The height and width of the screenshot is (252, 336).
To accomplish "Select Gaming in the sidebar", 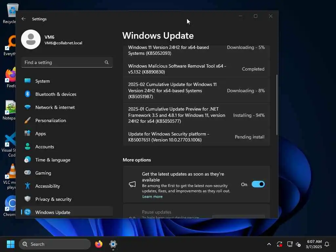I will (67, 173).
